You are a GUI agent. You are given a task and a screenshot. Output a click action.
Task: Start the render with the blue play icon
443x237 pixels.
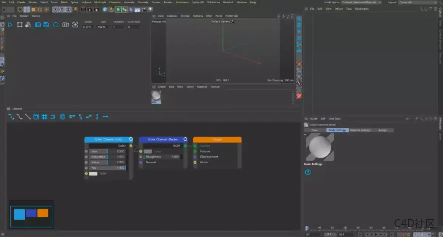[10, 24]
